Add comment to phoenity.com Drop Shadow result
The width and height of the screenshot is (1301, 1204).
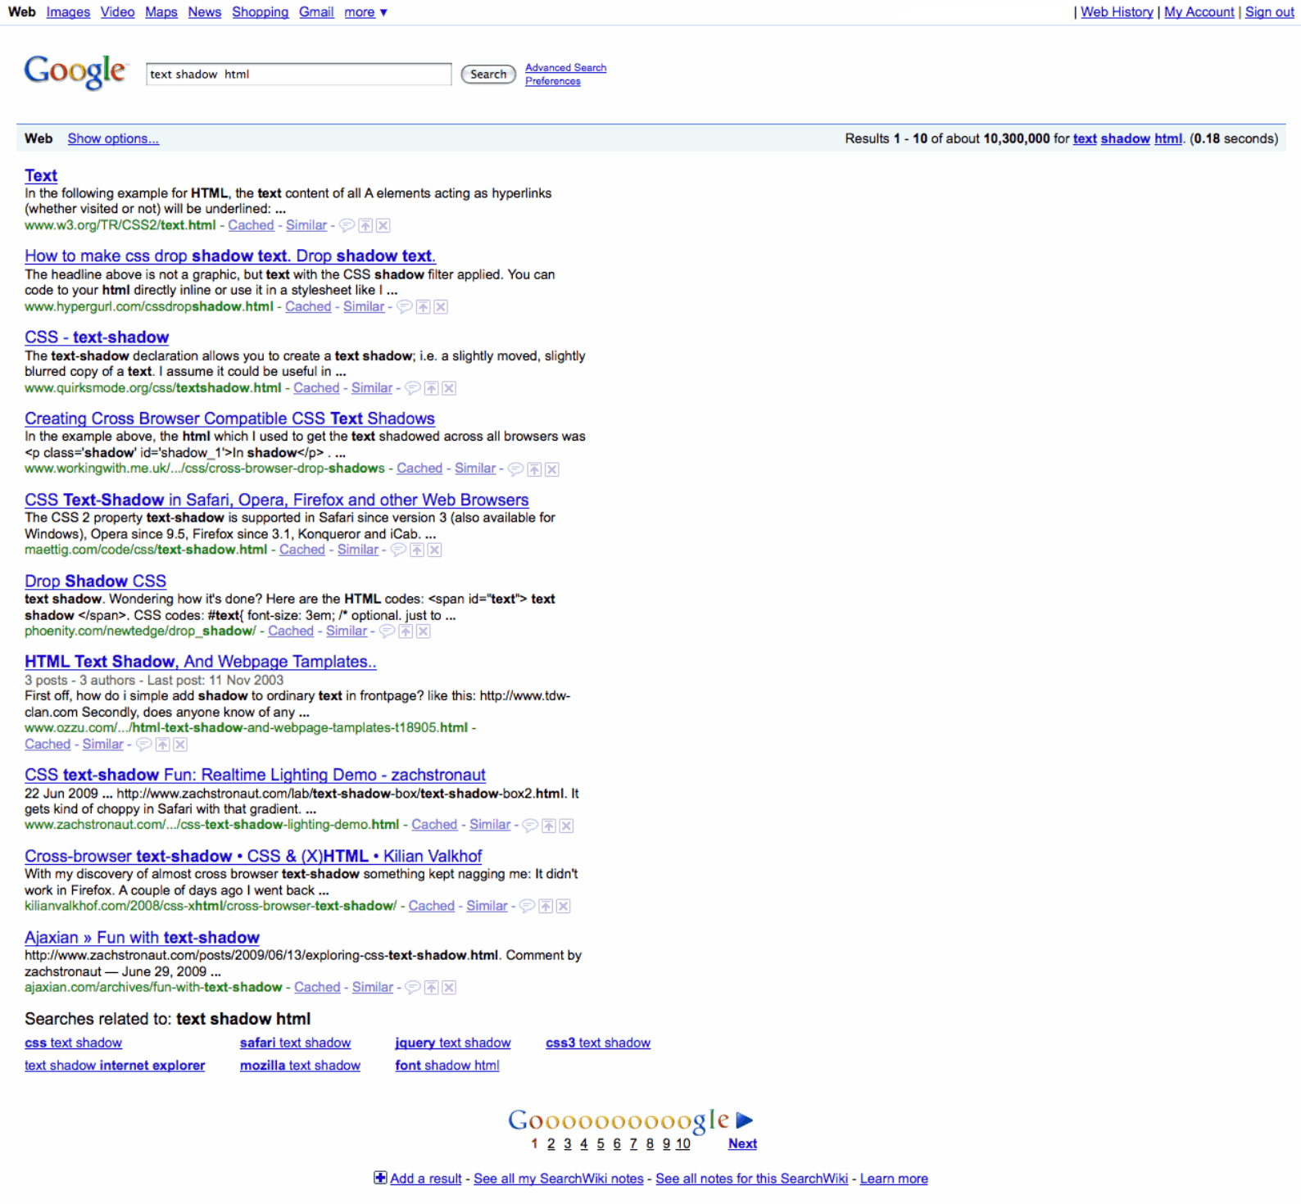[387, 631]
